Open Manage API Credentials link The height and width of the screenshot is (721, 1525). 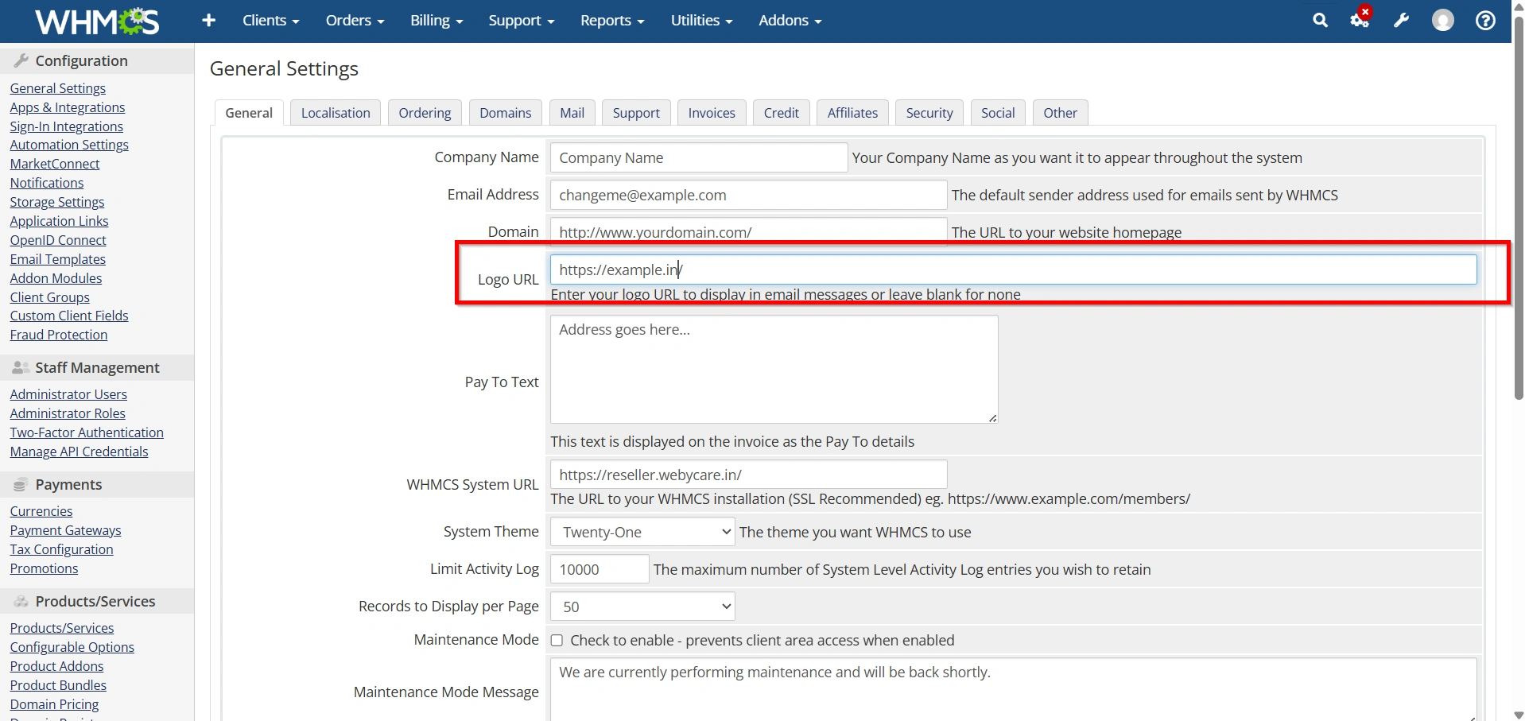tap(80, 452)
